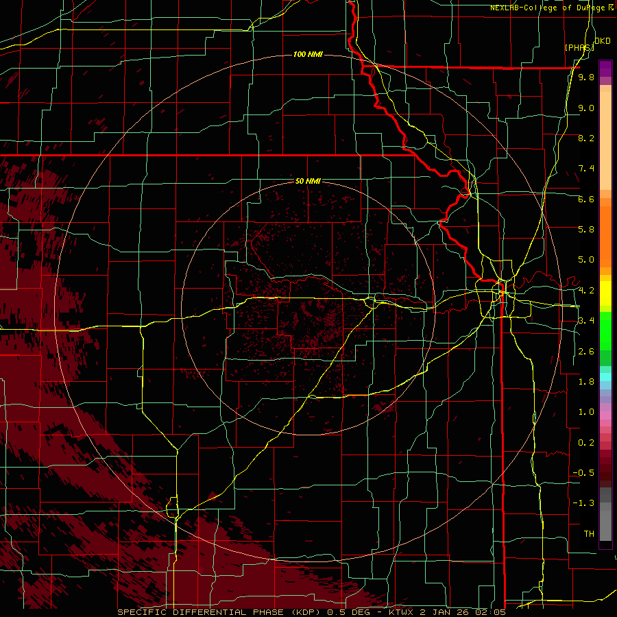The height and width of the screenshot is (617, 617).
Task: Click the 0.2 scale value
Action: [x=586, y=443]
